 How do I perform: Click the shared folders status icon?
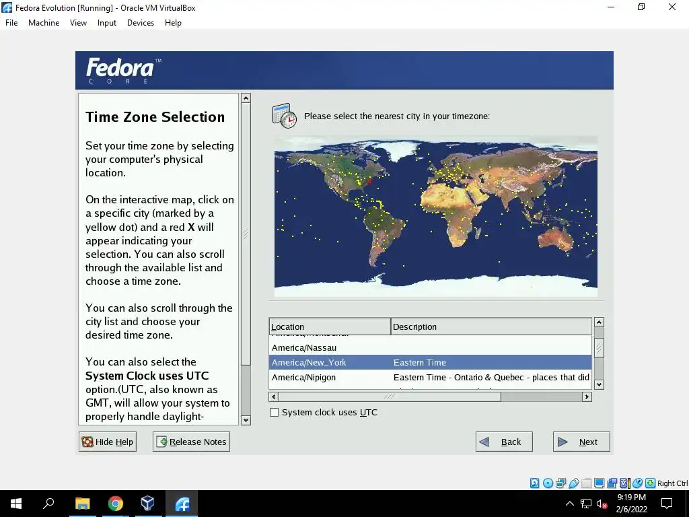(587, 483)
